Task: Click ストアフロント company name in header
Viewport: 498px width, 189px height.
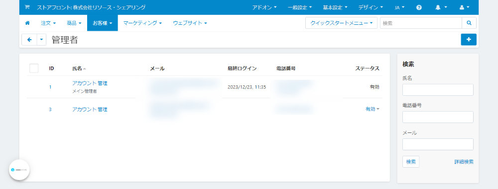Action: (x=91, y=7)
